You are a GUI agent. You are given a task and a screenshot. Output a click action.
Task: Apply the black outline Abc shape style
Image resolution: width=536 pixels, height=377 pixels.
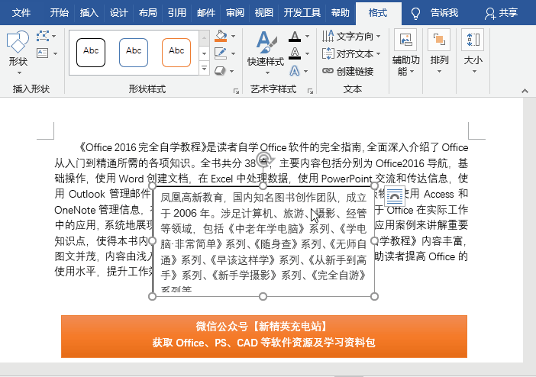(91, 53)
